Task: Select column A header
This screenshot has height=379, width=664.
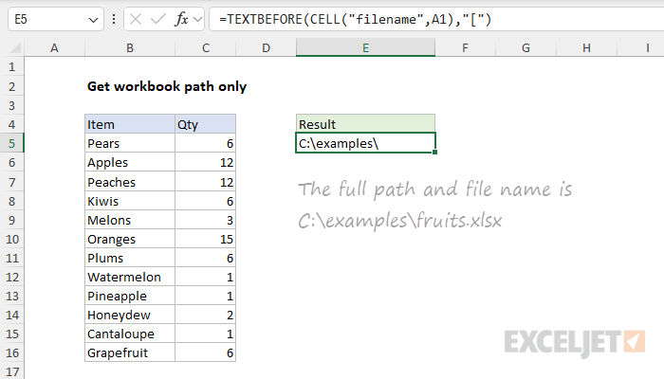Action: pyautogui.click(x=54, y=47)
